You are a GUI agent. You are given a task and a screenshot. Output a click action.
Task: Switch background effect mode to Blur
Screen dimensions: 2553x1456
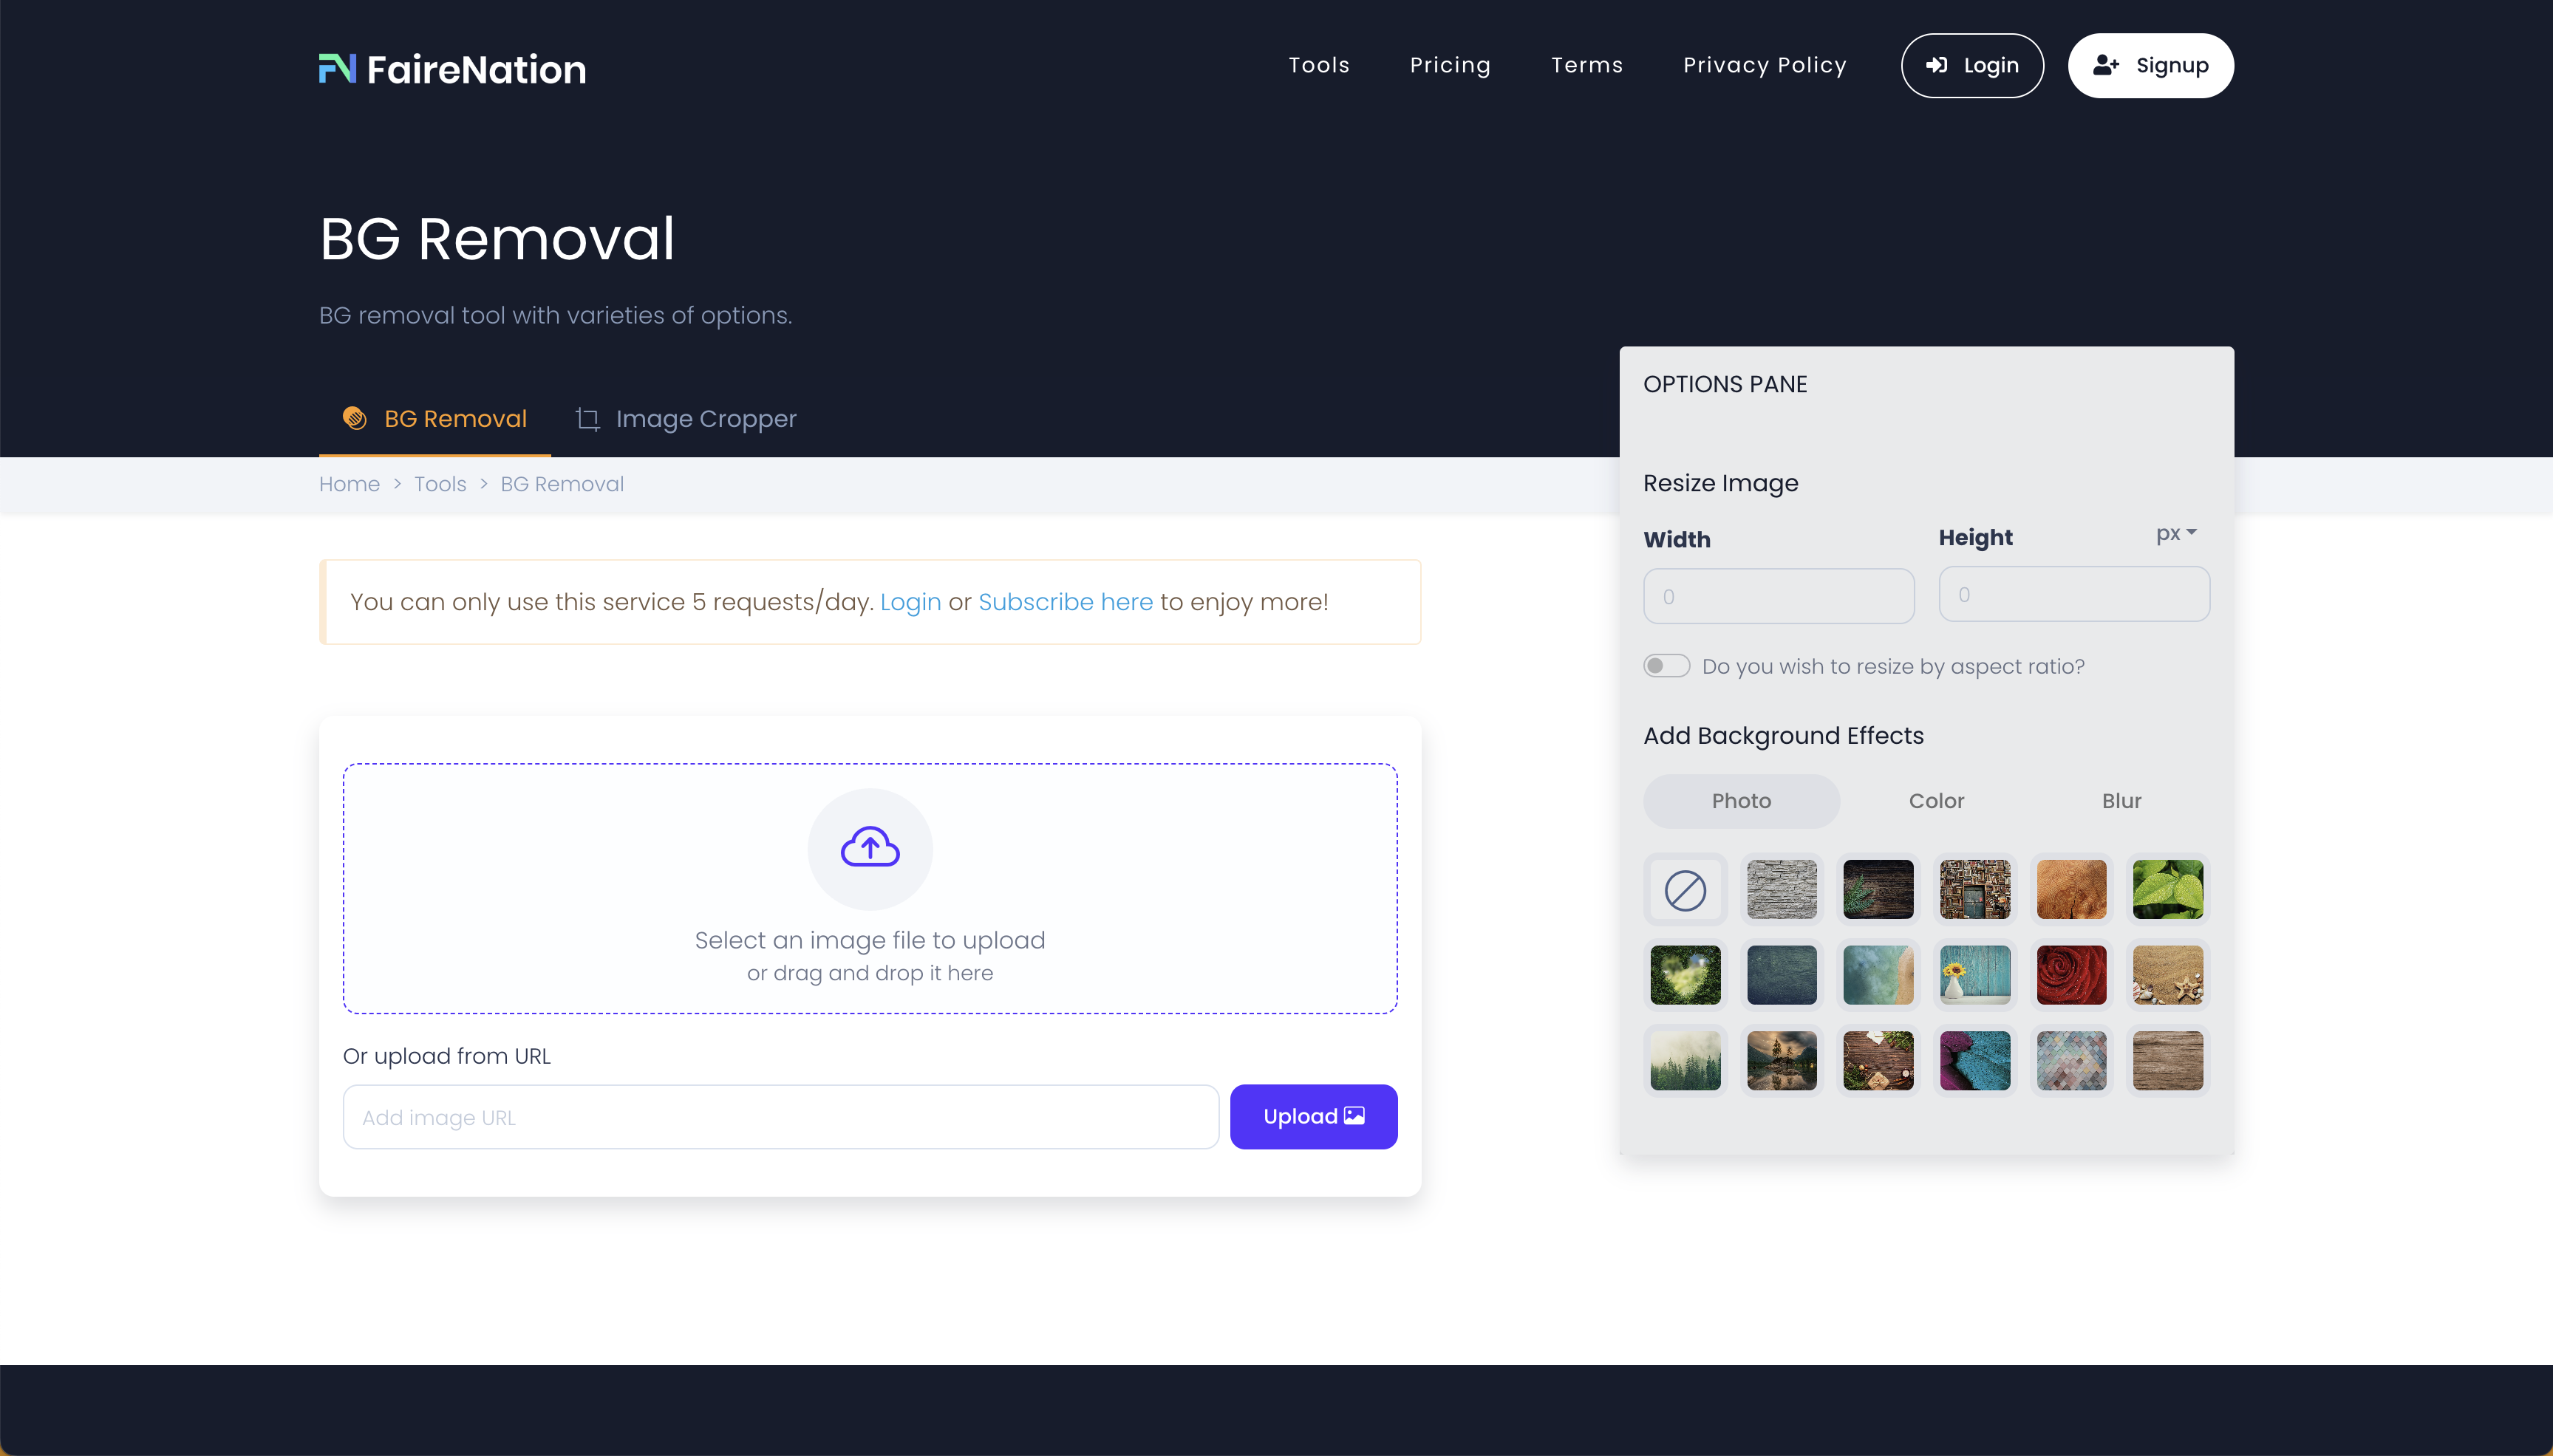tap(2121, 800)
